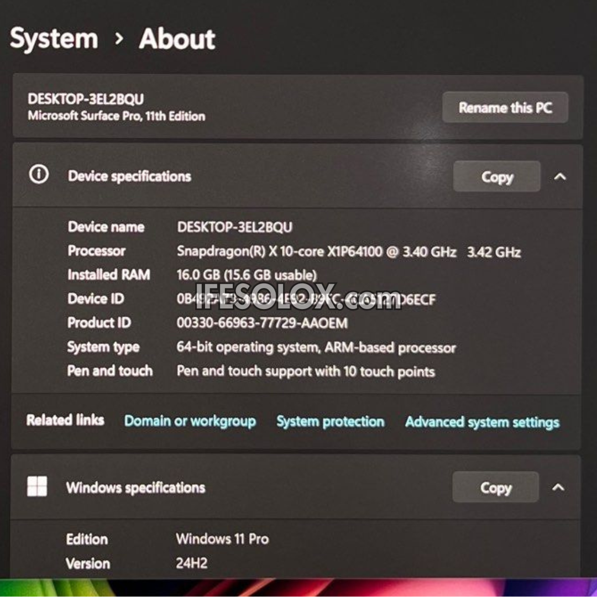The height and width of the screenshot is (597, 597).
Task: Click the Windows specifications header text
Action: pyautogui.click(x=135, y=488)
